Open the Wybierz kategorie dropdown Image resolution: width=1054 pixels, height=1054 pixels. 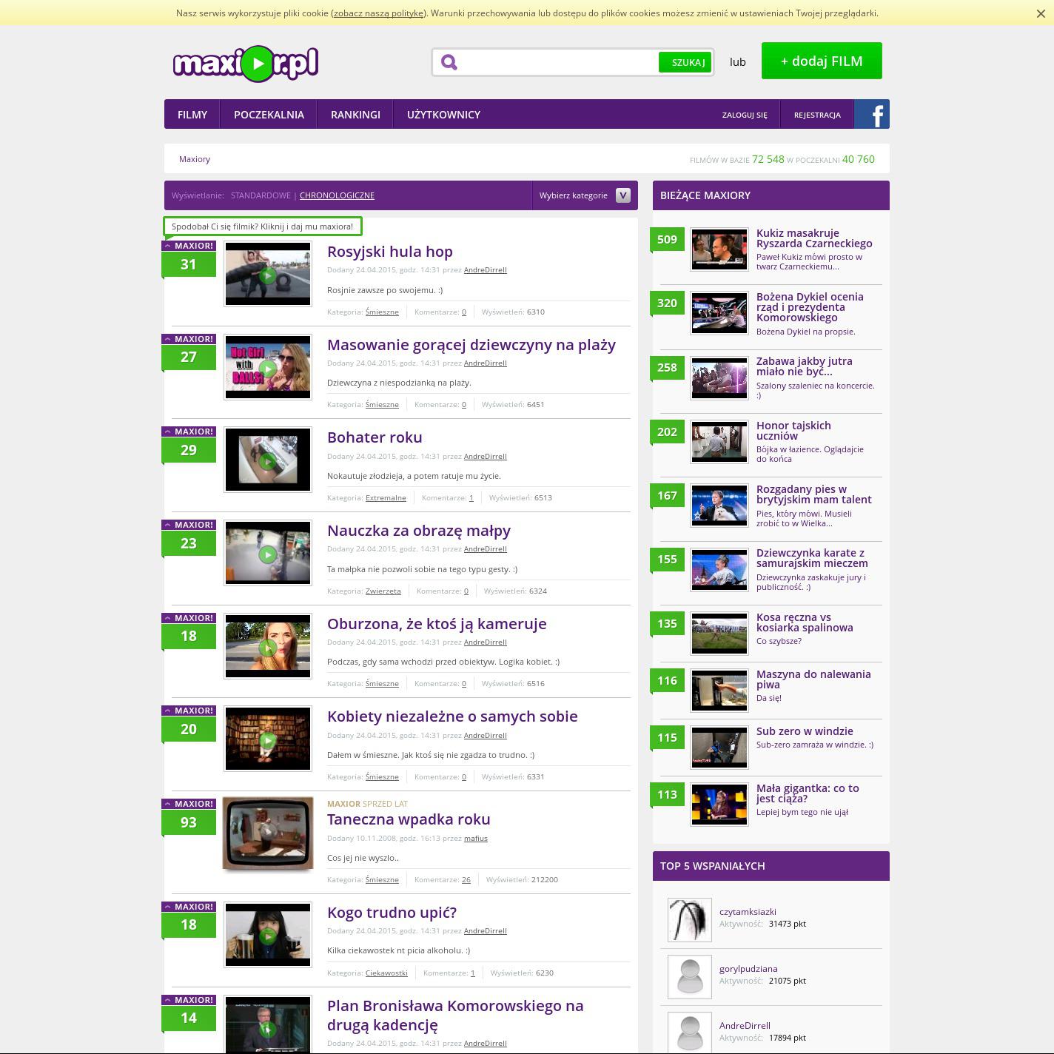(x=584, y=195)
